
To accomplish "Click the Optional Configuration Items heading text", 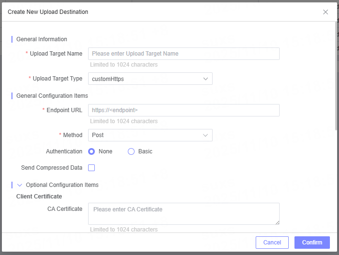I will 62,185.
